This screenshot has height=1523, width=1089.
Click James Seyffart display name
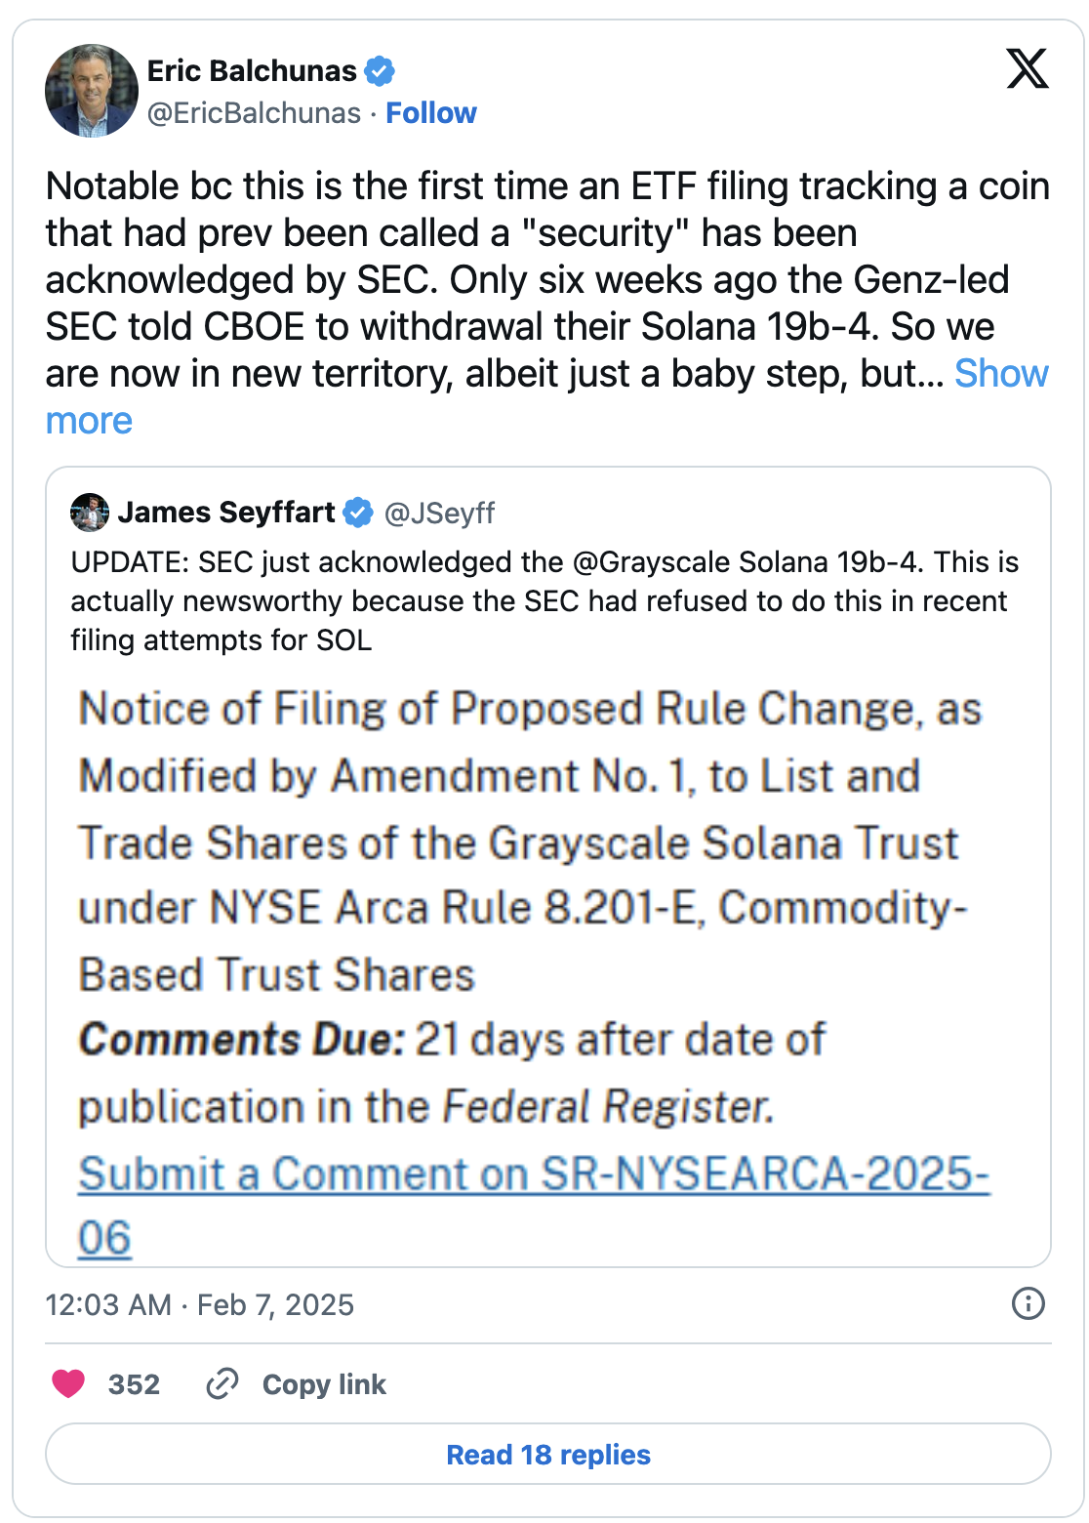click(x=226, y=513)
